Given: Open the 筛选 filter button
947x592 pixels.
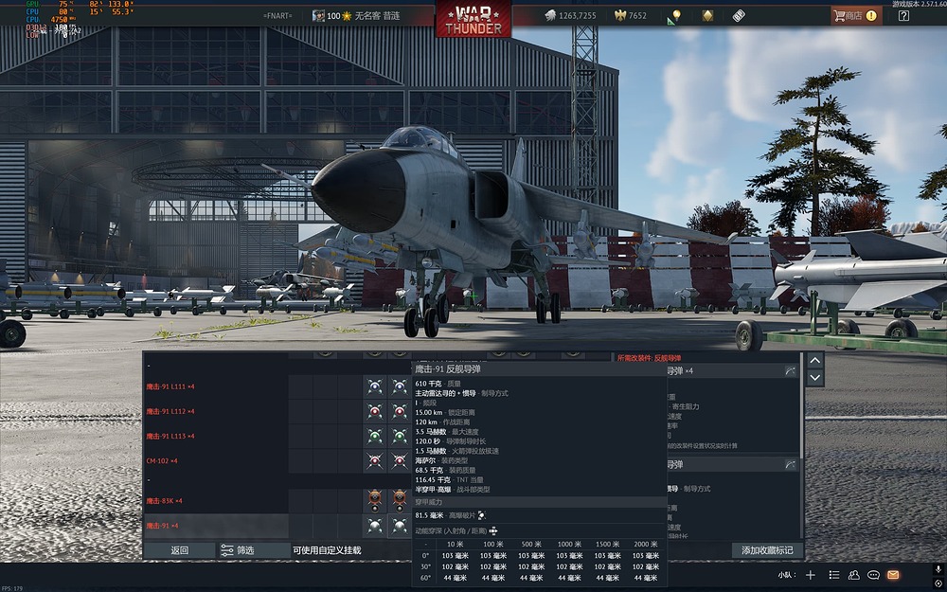Looking at the screenshot, I should [x=254, y=550].
